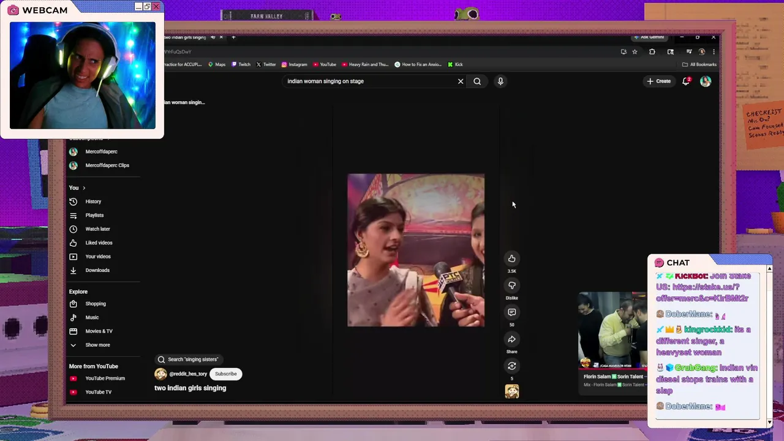Like the YouTube Short with thumbs-up
The image size is (784, 441).
tap(511, 258)
